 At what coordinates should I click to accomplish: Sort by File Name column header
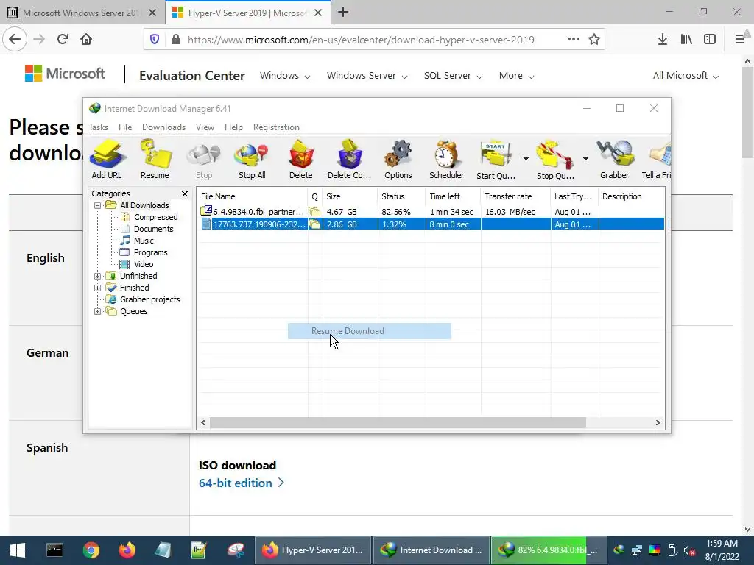[x=253, y=196]
